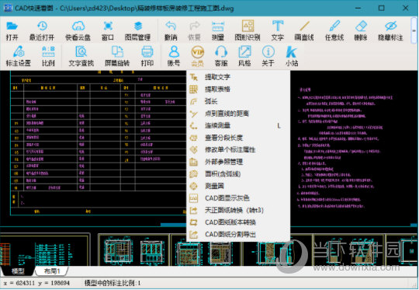Minimize the CAD快速看图 window
The height and width of the screenshot is (290, 419).
point(358,8)
